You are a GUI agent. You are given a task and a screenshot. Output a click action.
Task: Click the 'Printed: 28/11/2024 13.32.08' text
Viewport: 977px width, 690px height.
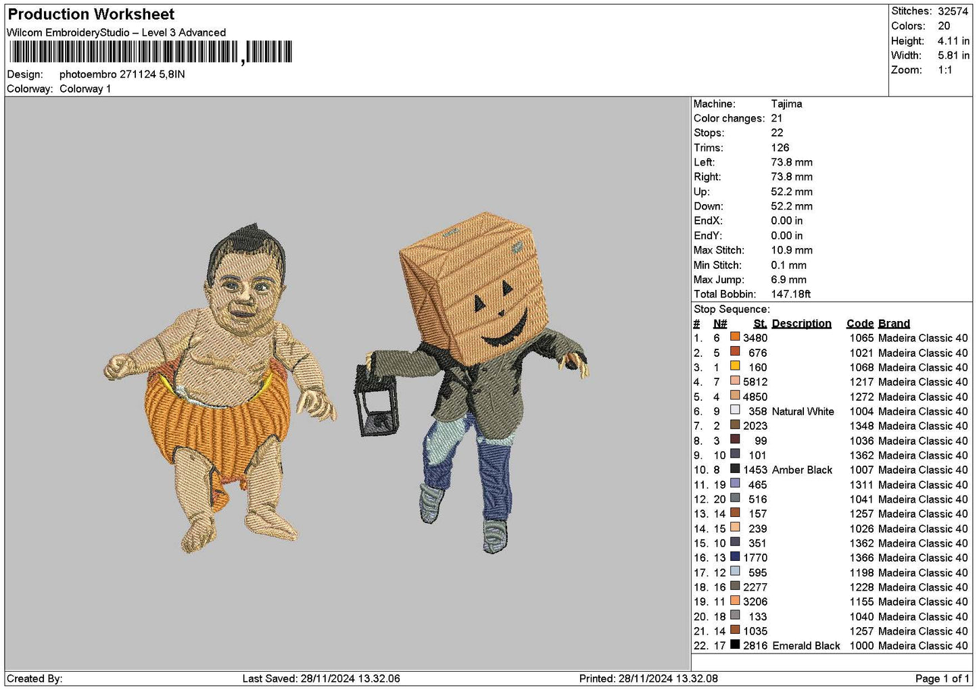pyautogui.click(x=648, y=679)
